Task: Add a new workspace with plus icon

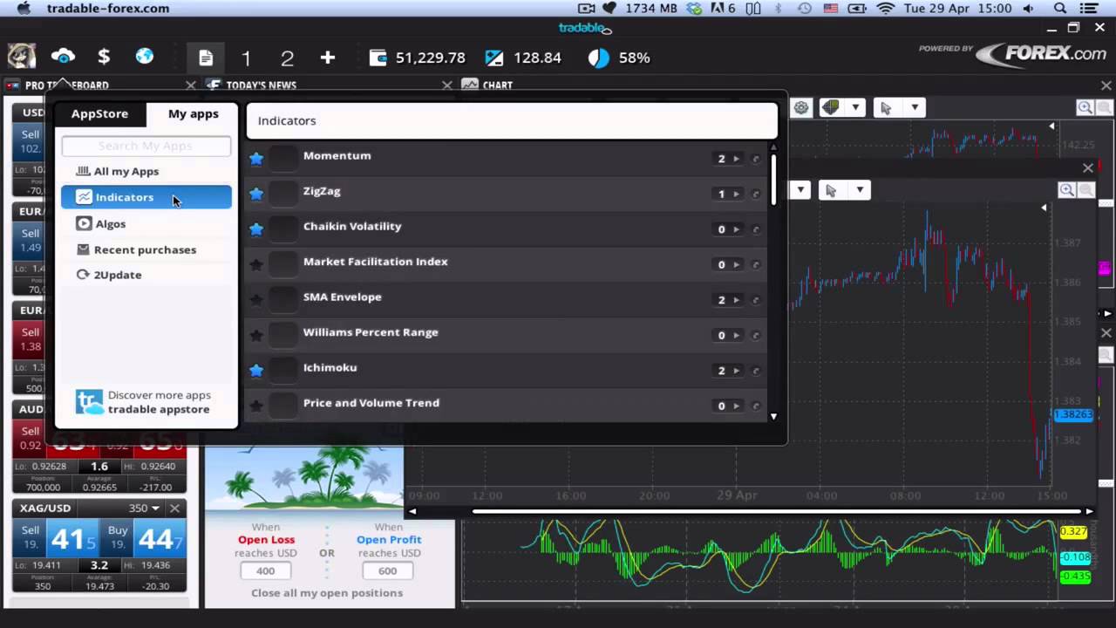Action: coord(328,58)
